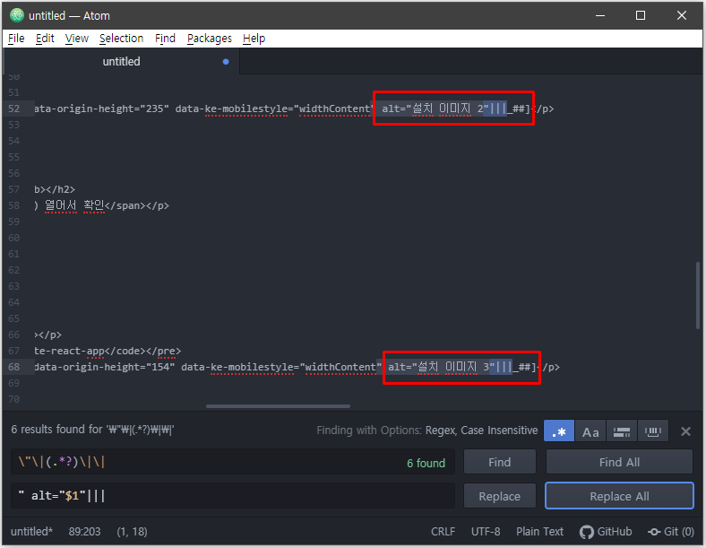Open the Help menu

pyautogui.click(x=254, y=39)
